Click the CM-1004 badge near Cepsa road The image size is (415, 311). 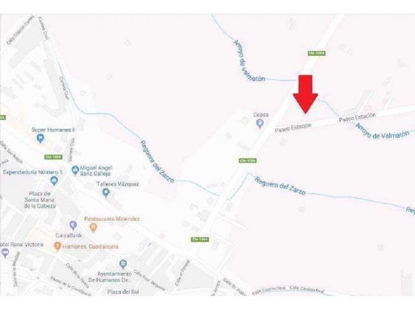click(248, 161)
